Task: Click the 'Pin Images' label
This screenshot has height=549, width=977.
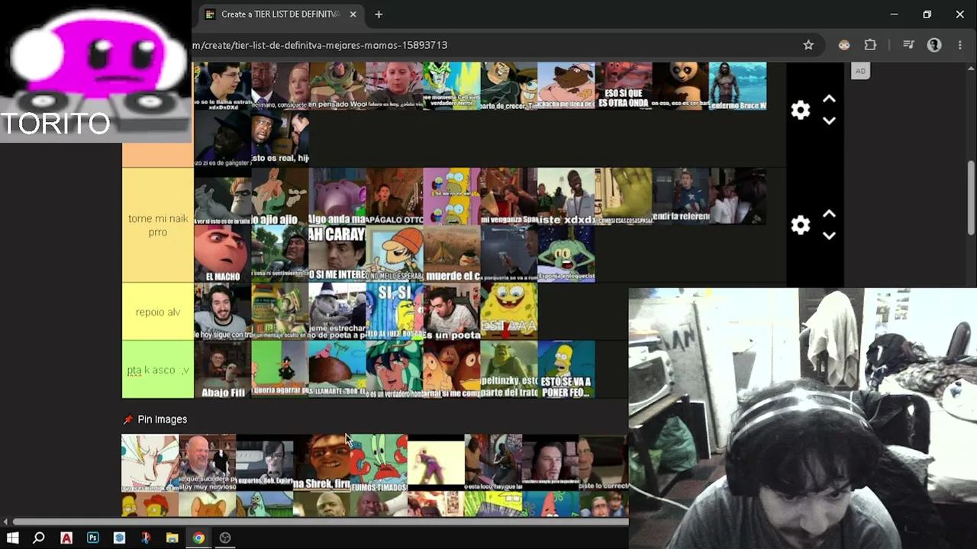Action: [x=162, y=419]
